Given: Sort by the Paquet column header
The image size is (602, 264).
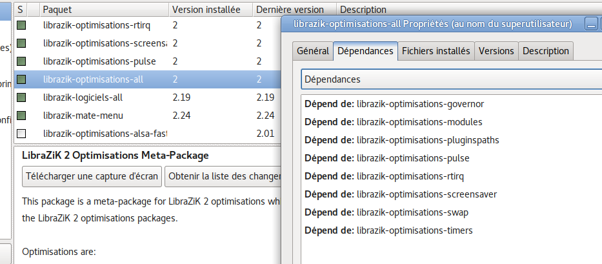Looking at the screenshot, I should [103, 10].
